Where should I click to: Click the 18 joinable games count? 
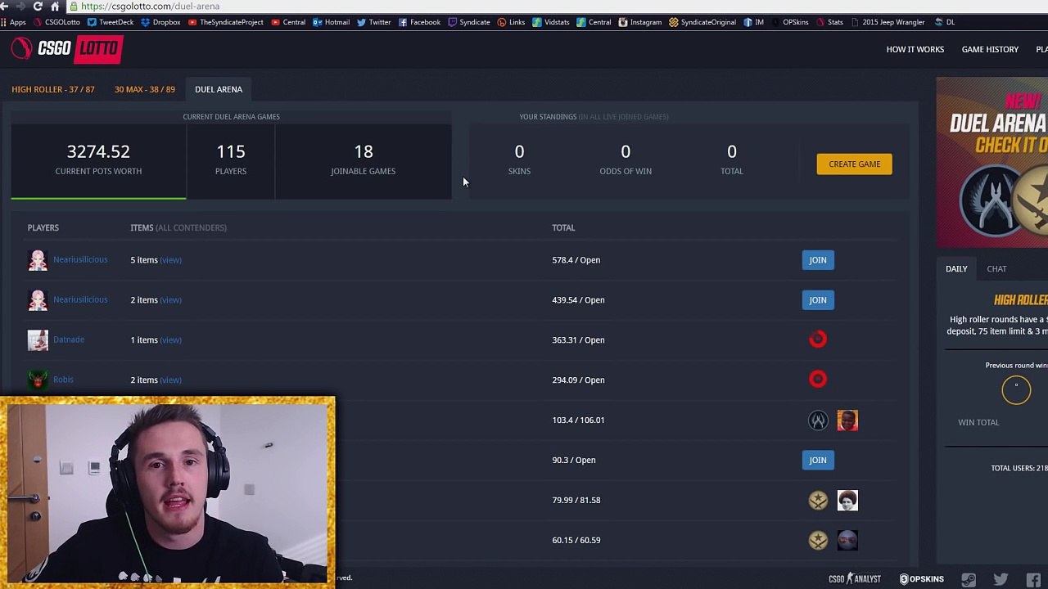(x=363, y=151)
